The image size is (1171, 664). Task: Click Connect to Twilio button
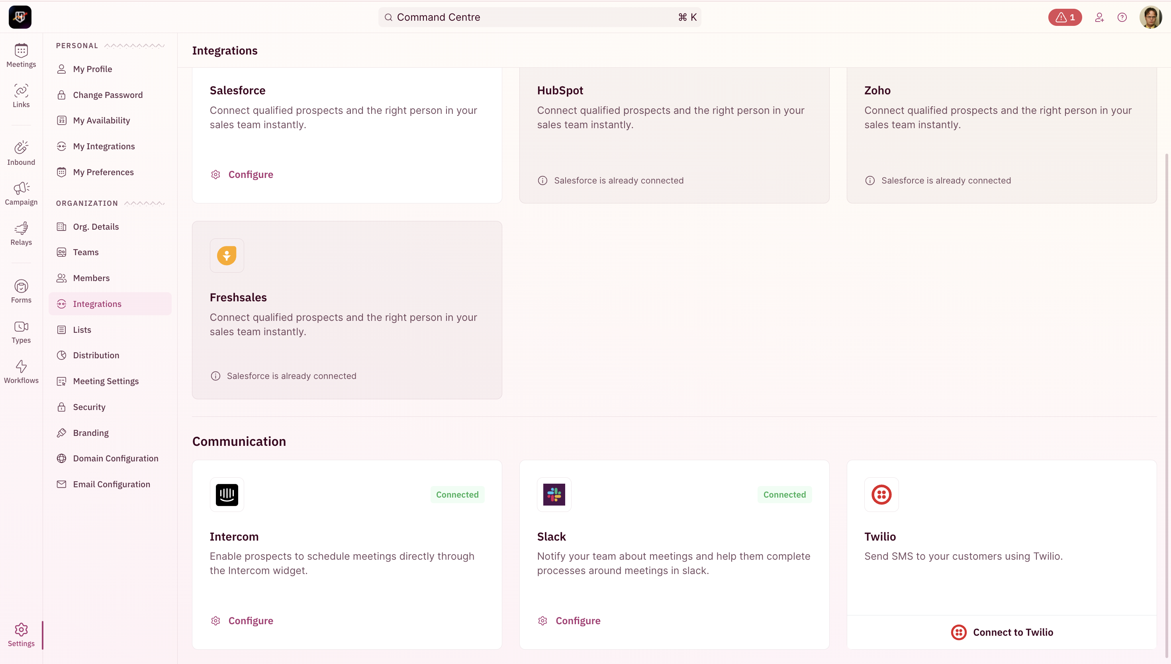(1001, 632)
